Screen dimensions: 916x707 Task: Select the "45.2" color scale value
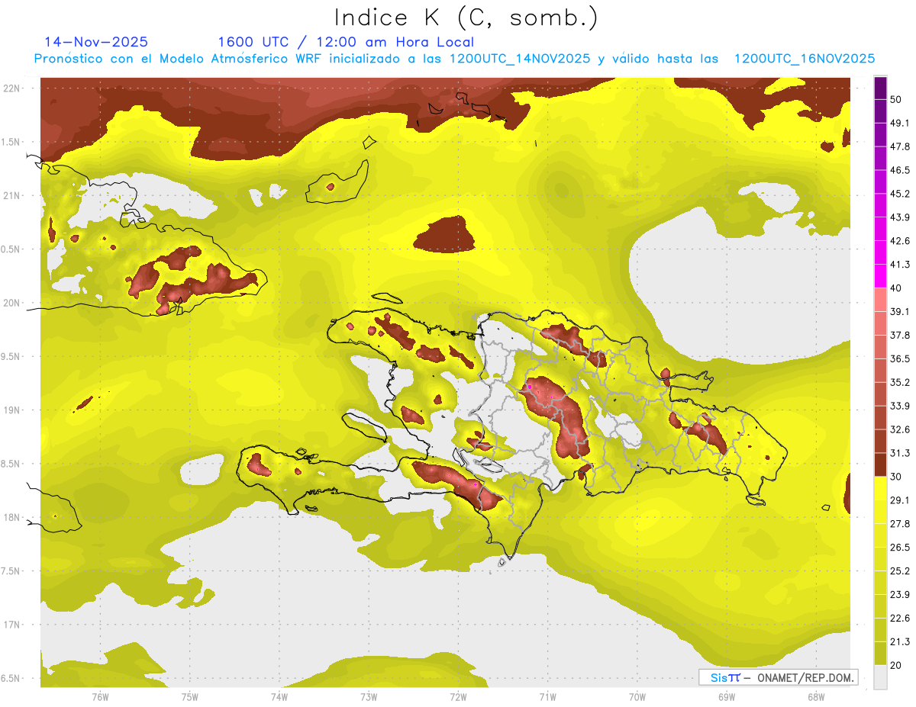click(x=899, y=194)
